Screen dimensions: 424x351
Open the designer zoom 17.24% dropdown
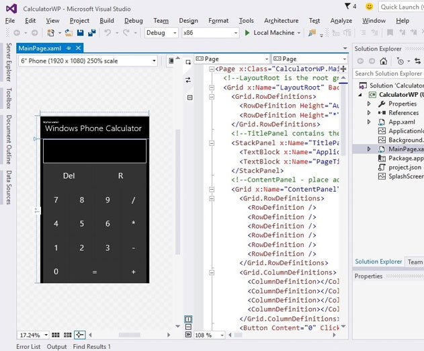(33, 335)
